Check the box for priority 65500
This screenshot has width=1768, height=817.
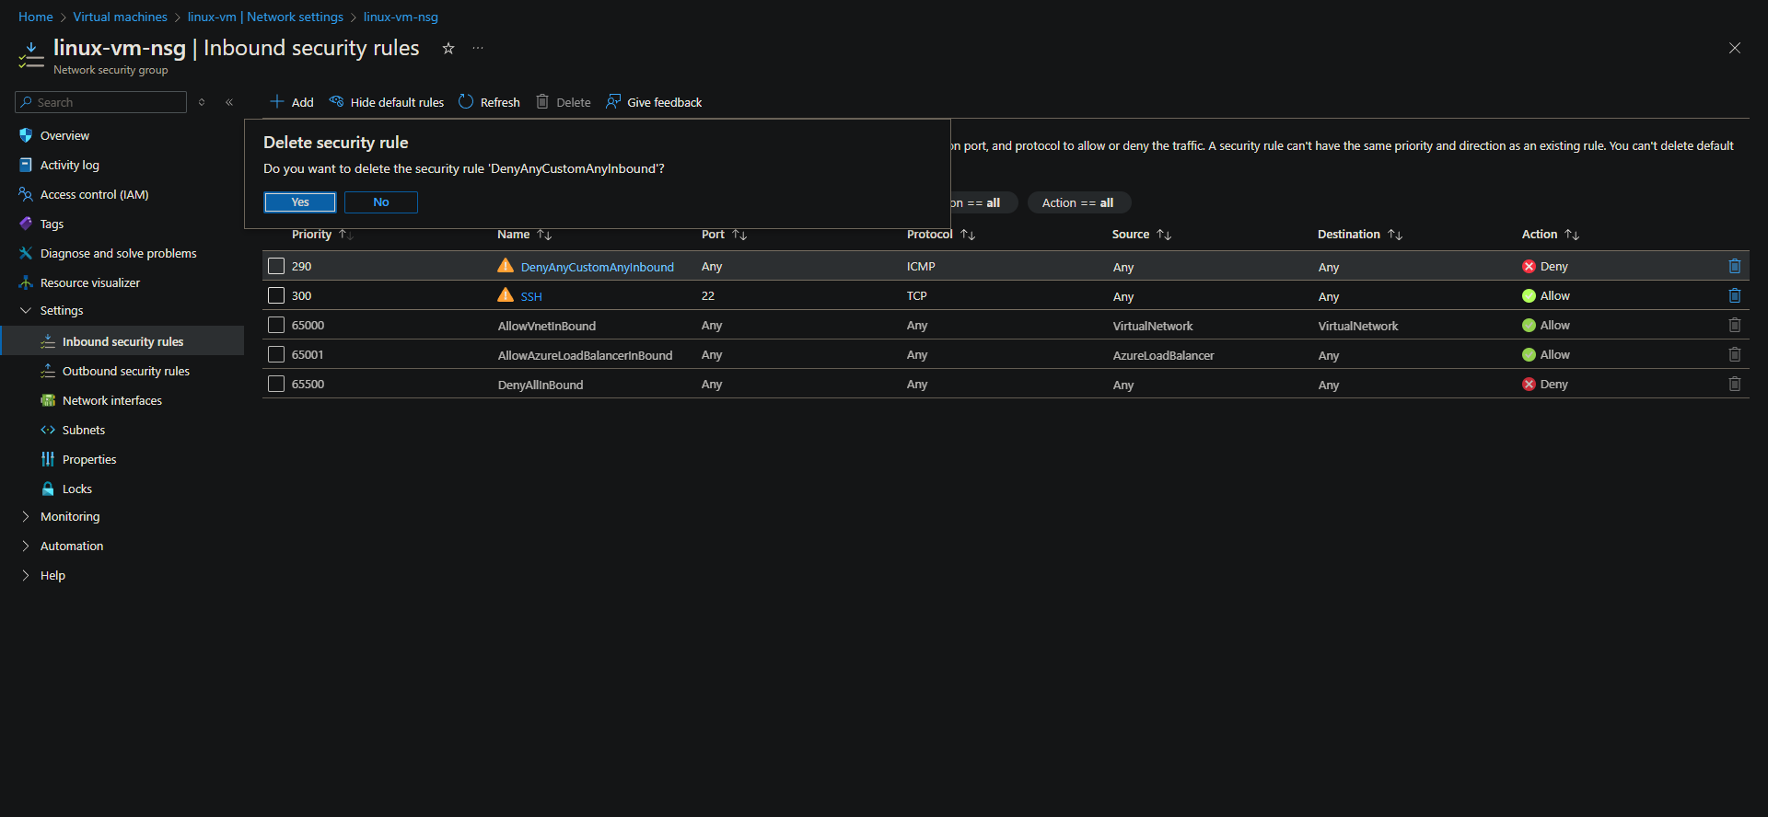pos(276,385)
